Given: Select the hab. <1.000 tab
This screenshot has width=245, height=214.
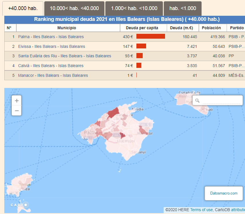Looking at the screenshot, I should pos(183,8).
